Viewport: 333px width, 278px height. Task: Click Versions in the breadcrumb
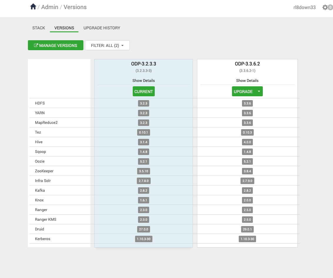click(75, 7)
